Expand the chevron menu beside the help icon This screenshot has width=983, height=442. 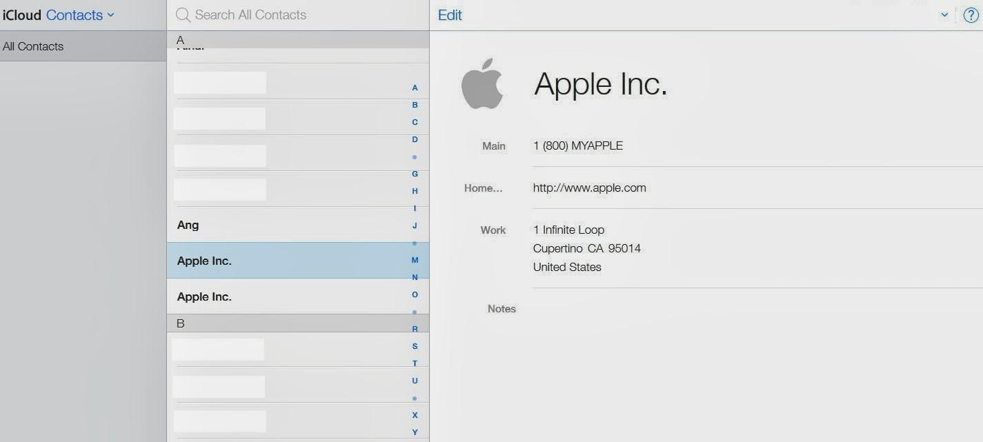tap(944, 15)
